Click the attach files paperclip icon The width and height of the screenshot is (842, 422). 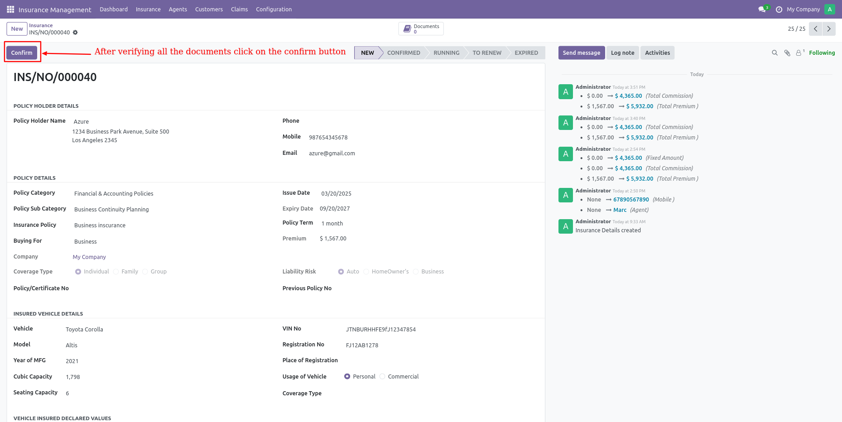click(787, 53)
